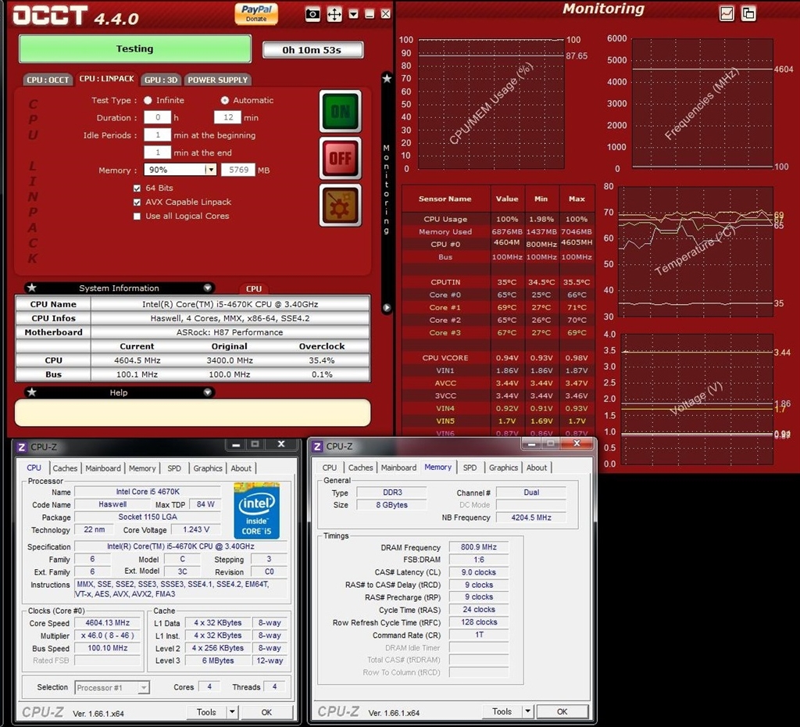Click the star icon beside Help
The image size is (800, 727).
[31, 392]
